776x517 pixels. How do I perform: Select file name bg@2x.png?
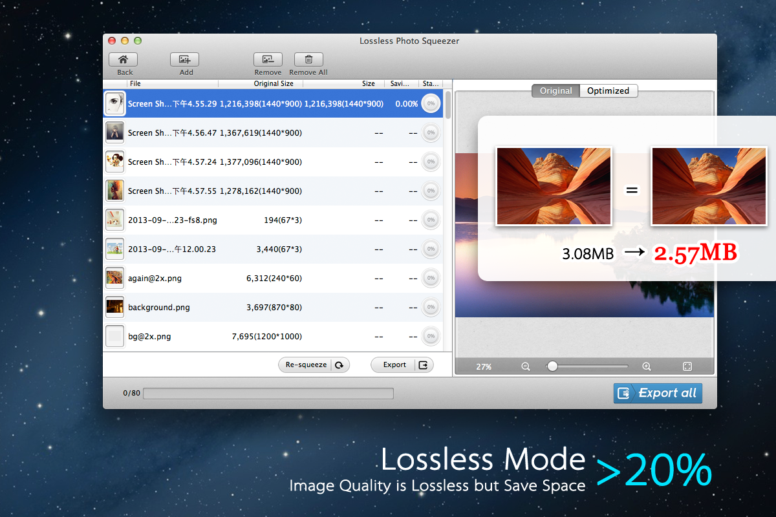pos(149,337)
